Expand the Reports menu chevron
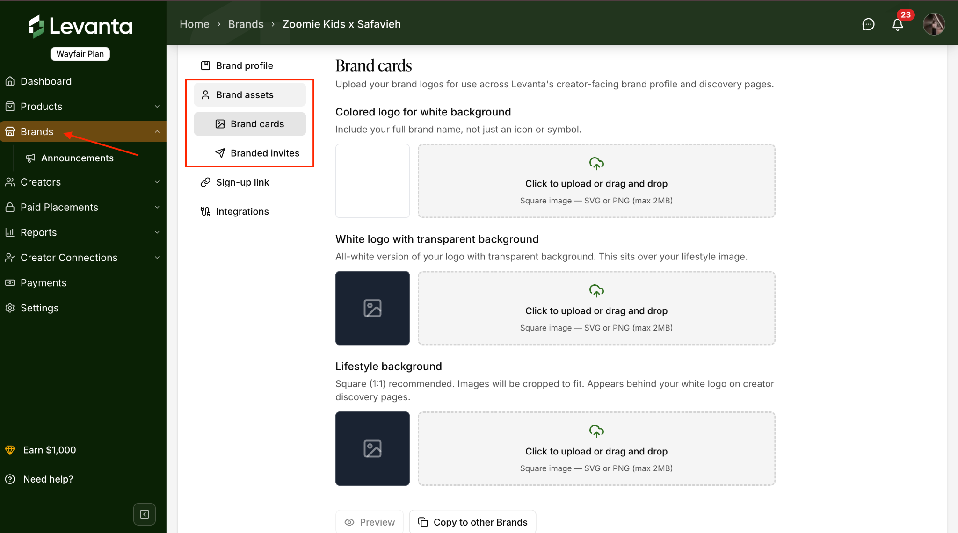Screen dimensions: 958x533 click(x=157, y=233)
